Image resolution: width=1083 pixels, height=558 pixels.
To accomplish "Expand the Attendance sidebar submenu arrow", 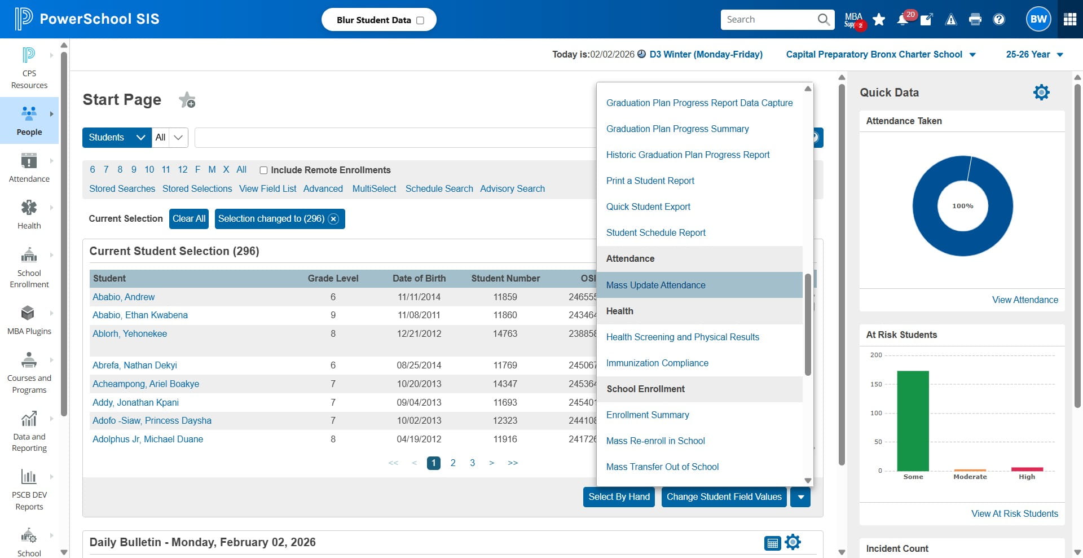I will (x=51, y=161).
